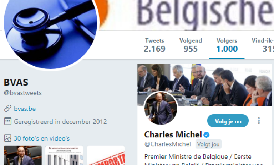Open the three-dot options menu on Charles Michel card
Viewport: 274px width, 165px height.
pyautogui.click(x=259, y=121)
